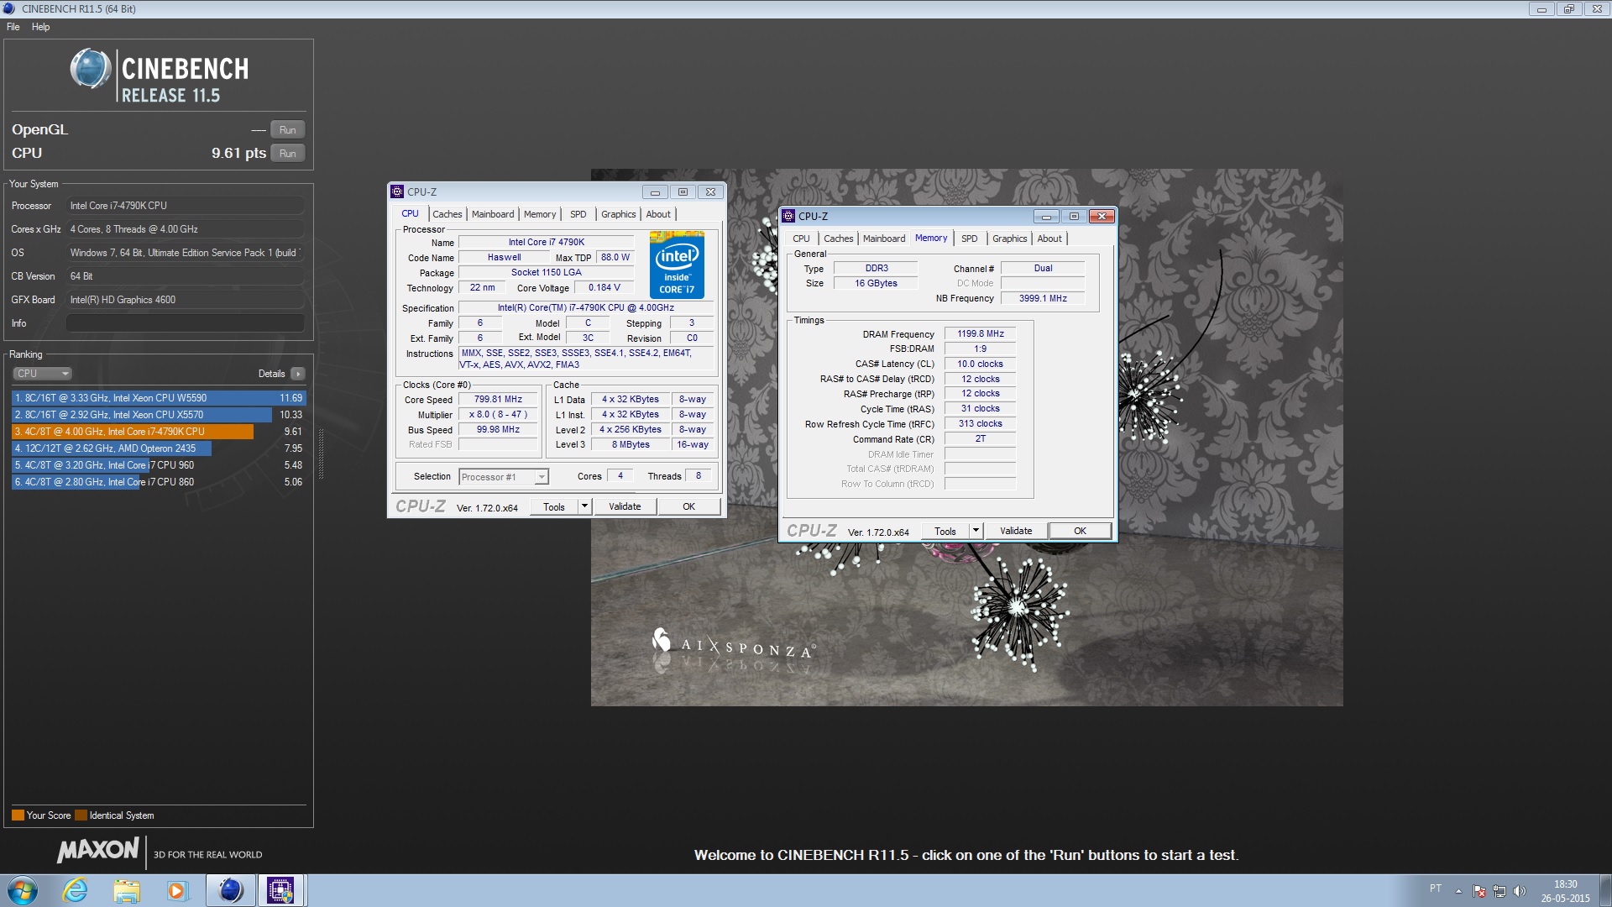Click Tools button in right CPU-Z window
Image resolution: width=1612 pixels, height=907 pixels.
[x=945, y=532]
